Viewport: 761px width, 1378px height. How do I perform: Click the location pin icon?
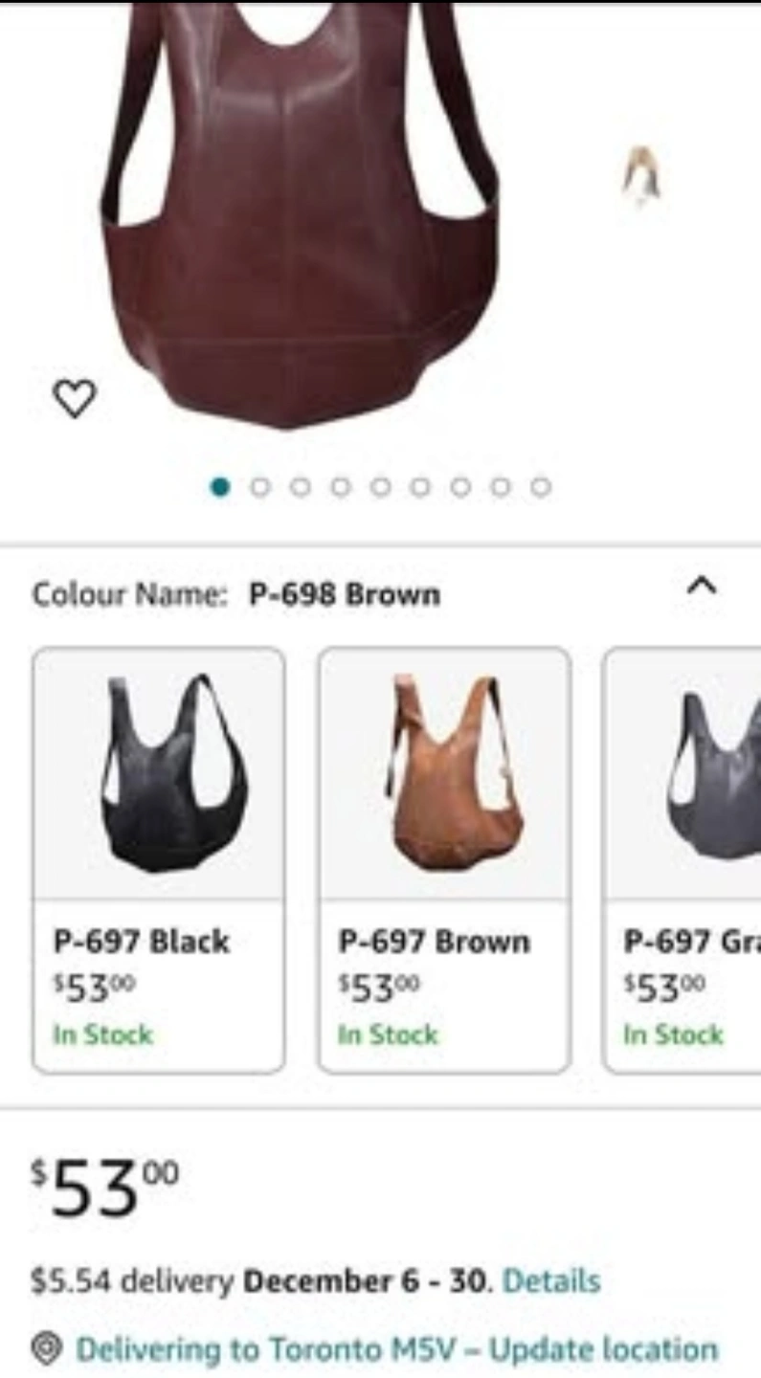[x=45, y=1349]
